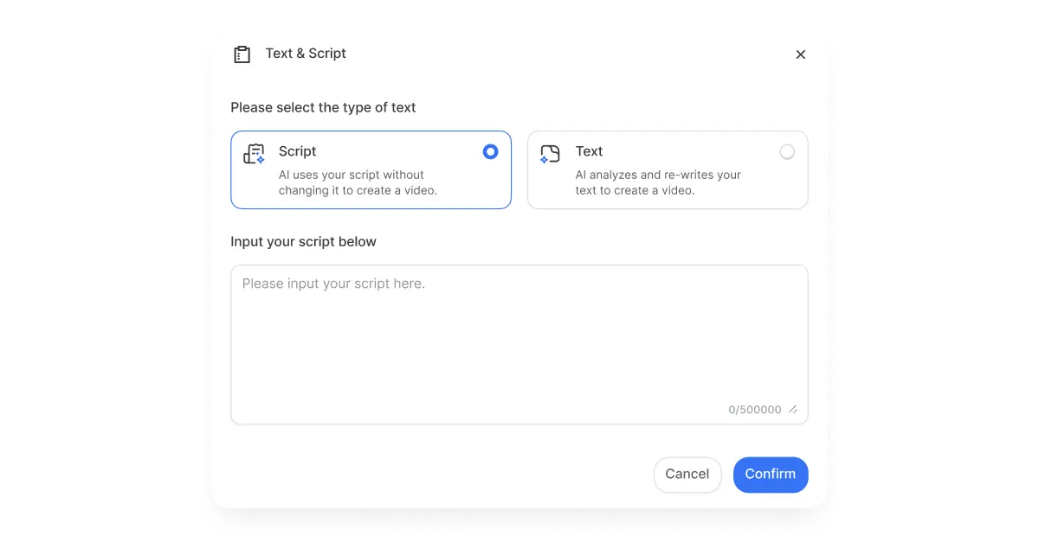This screenshot has height=536, width=1039.
Task: Click the script icon inside the Script card
Action: pos(255,154)
